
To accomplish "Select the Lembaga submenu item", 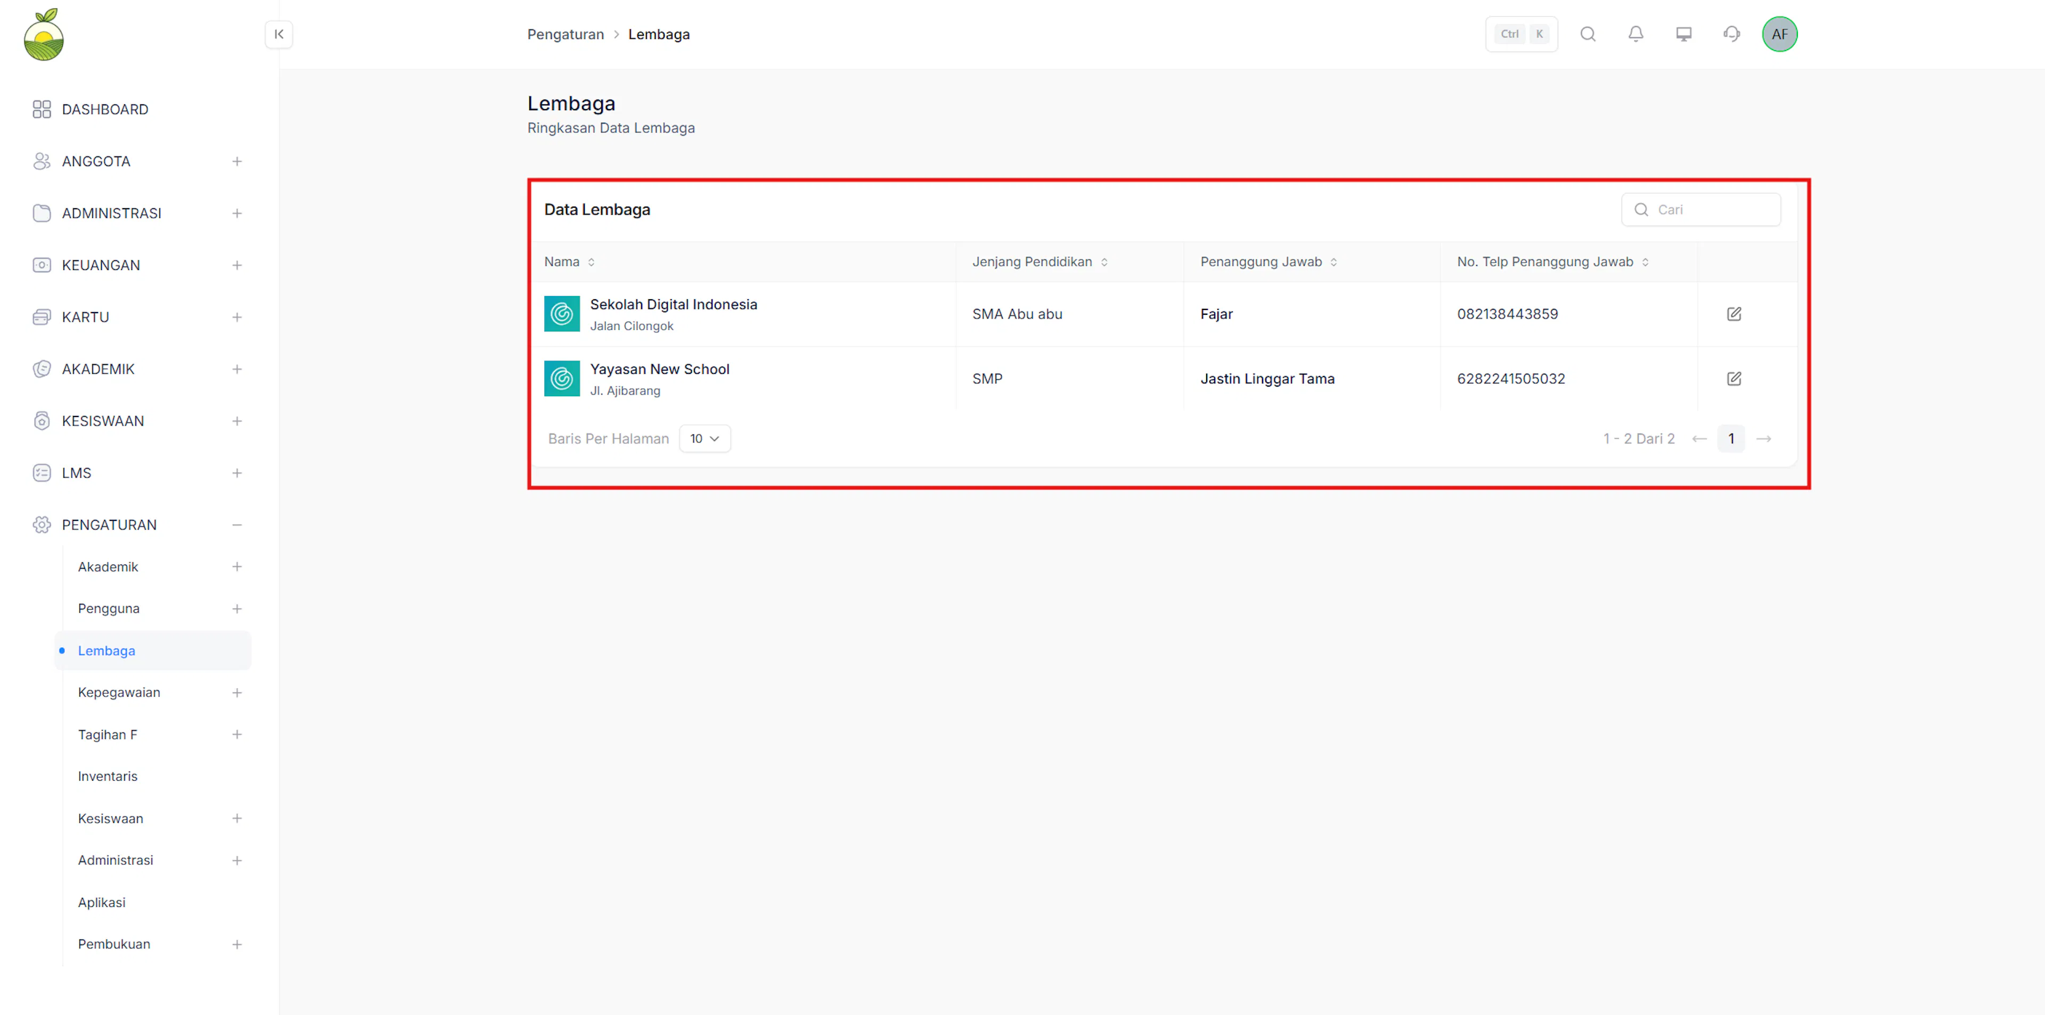I will point(153,651).
